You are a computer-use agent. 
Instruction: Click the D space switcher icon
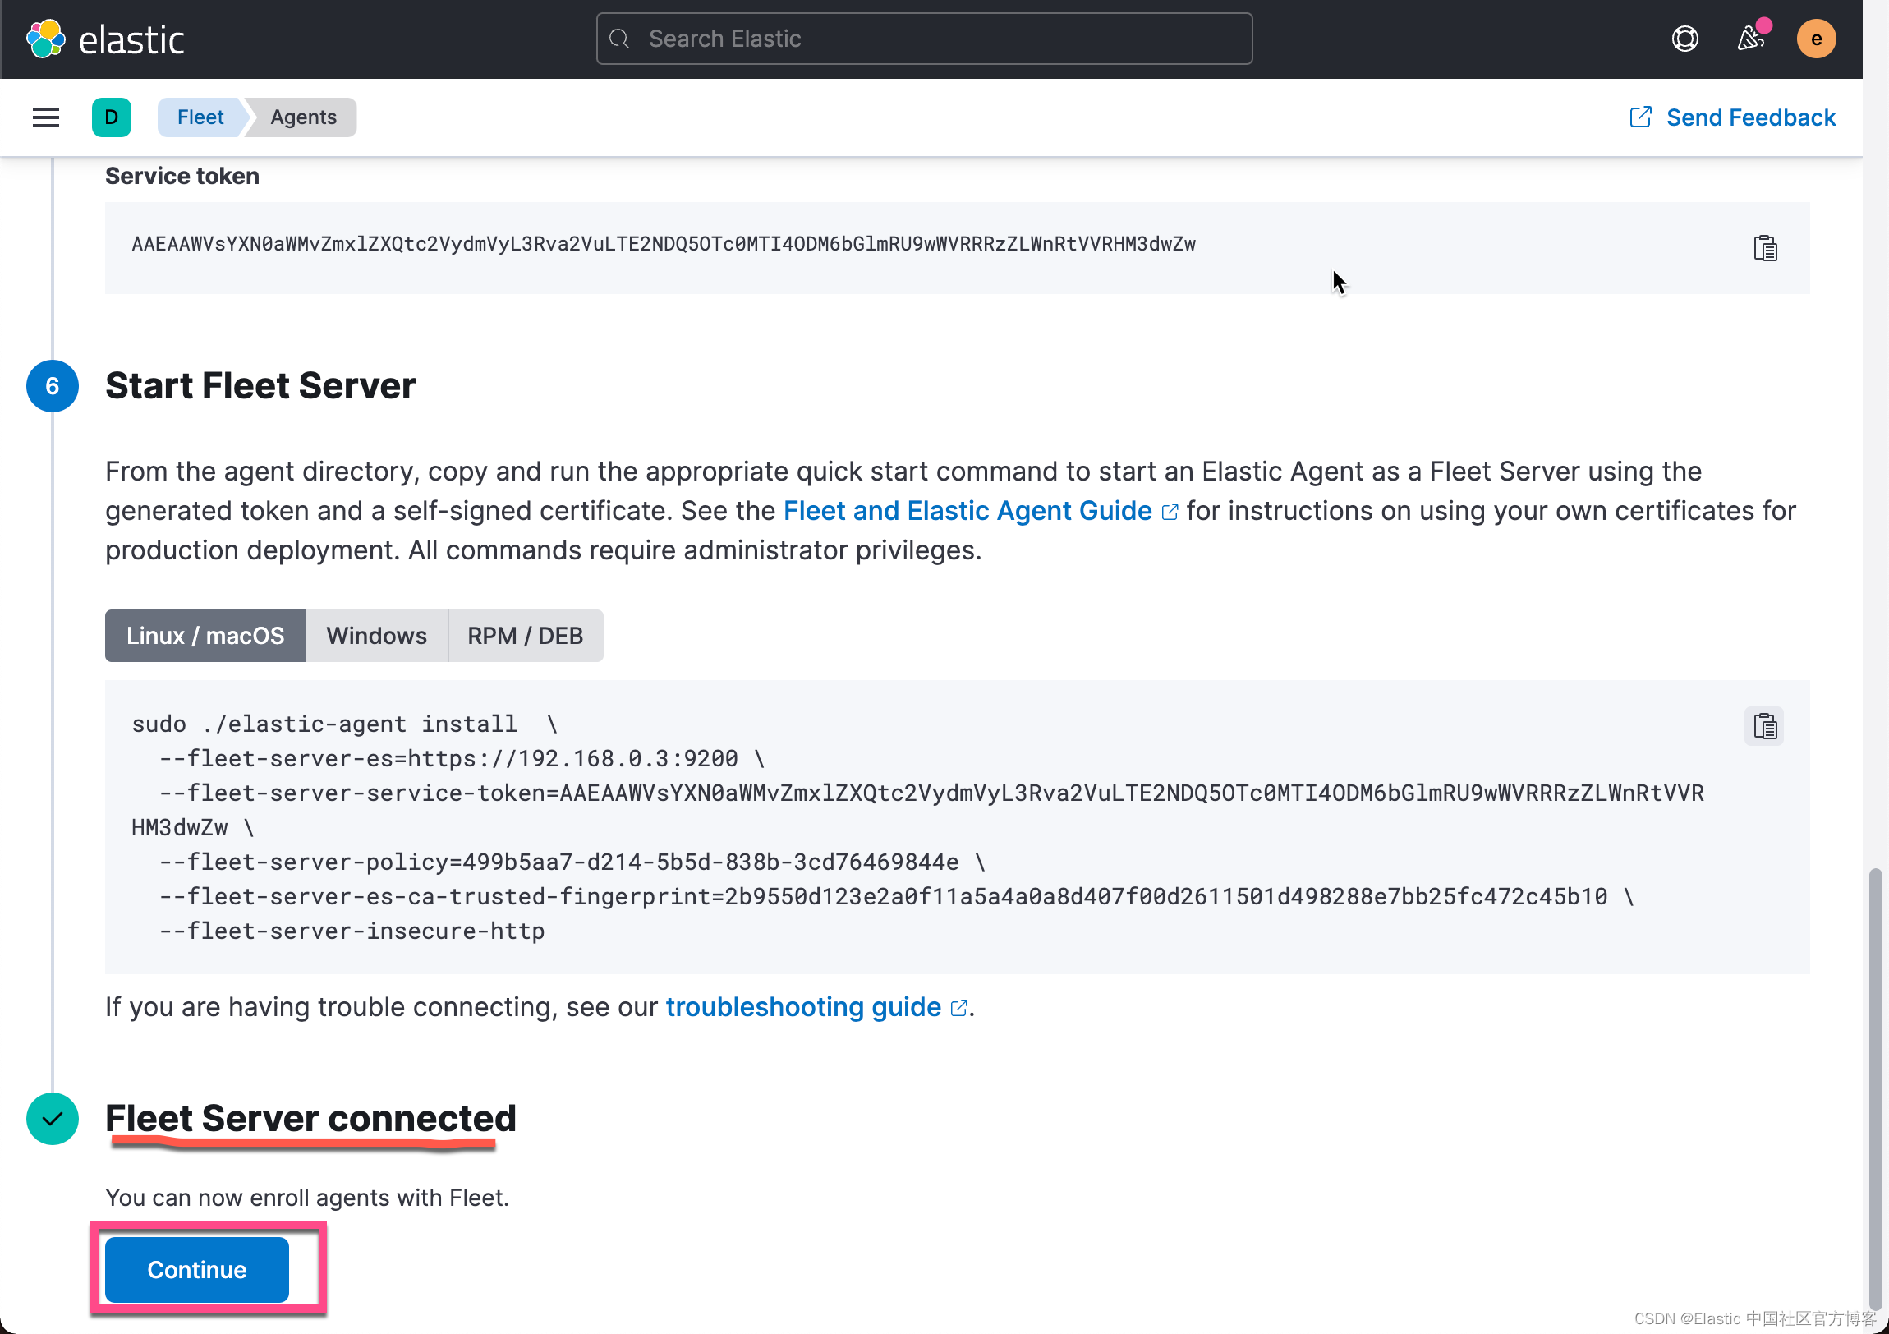coord(112,117)
